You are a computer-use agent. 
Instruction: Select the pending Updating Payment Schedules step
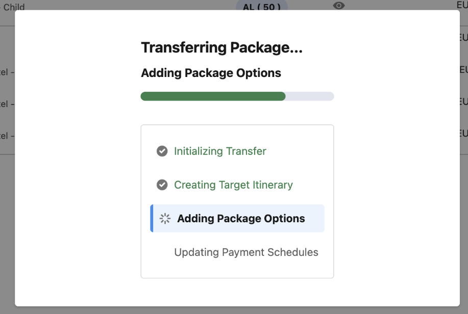tap(246, 252)
